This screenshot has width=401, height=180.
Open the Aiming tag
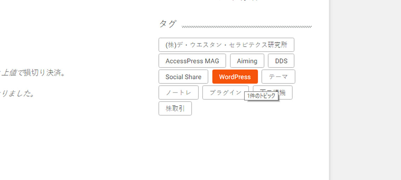[247, 61]
